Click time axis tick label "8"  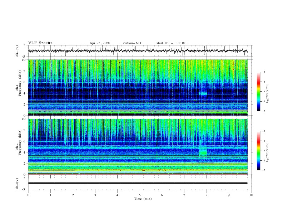click(x=207, y=195)
